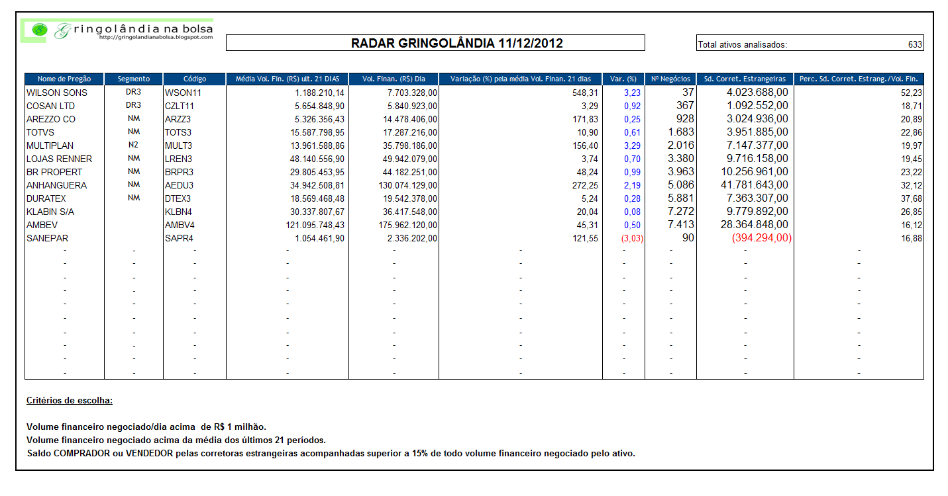Click the SAPR4 code cell
948x496 pixels.
pyautogui.click(x=178, y=238)
